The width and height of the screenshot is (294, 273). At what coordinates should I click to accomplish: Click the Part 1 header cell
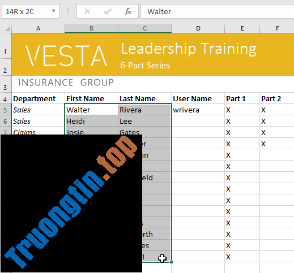point(242,98)
